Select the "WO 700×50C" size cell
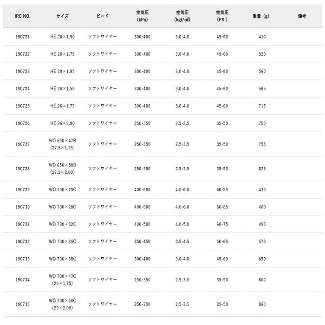 (x=62, y=300)
